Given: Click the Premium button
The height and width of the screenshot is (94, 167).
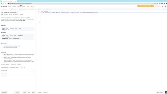Looking at the screenshot, I should pos(158,6).
